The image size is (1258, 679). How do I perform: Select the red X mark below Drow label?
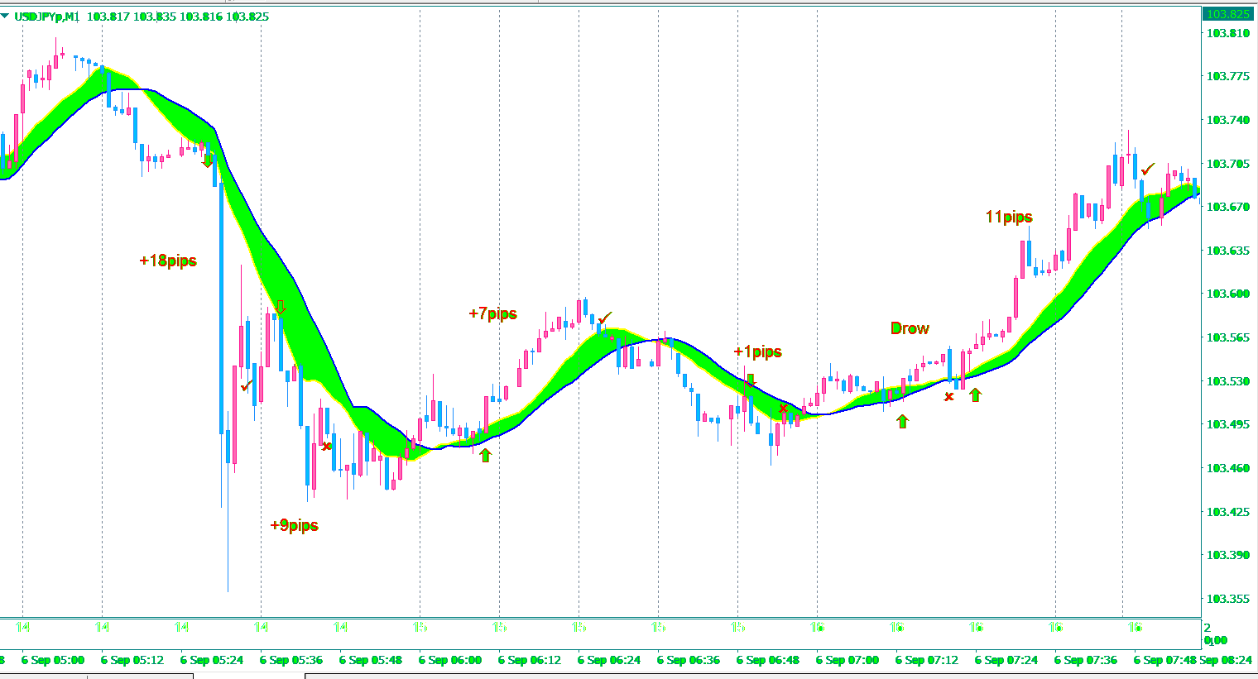click(x=949, y=397)
